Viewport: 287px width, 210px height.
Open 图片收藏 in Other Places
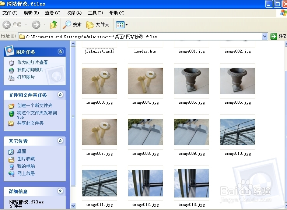26,159
